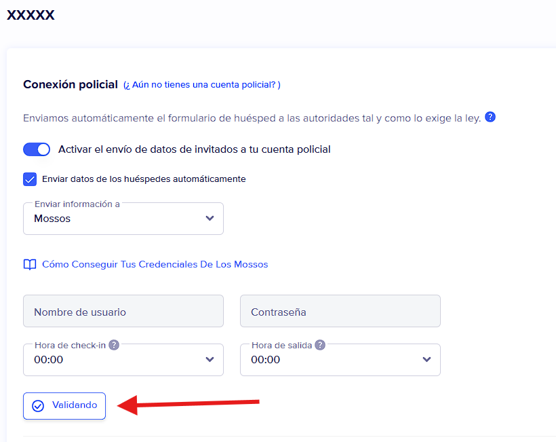The width and height of the screenshot is (556, 442).
Task: Open the Hora de check-in dropdown arrow
Action: point(210,360)
